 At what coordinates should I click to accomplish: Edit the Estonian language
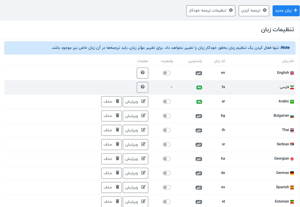click(x=136, y=202)
